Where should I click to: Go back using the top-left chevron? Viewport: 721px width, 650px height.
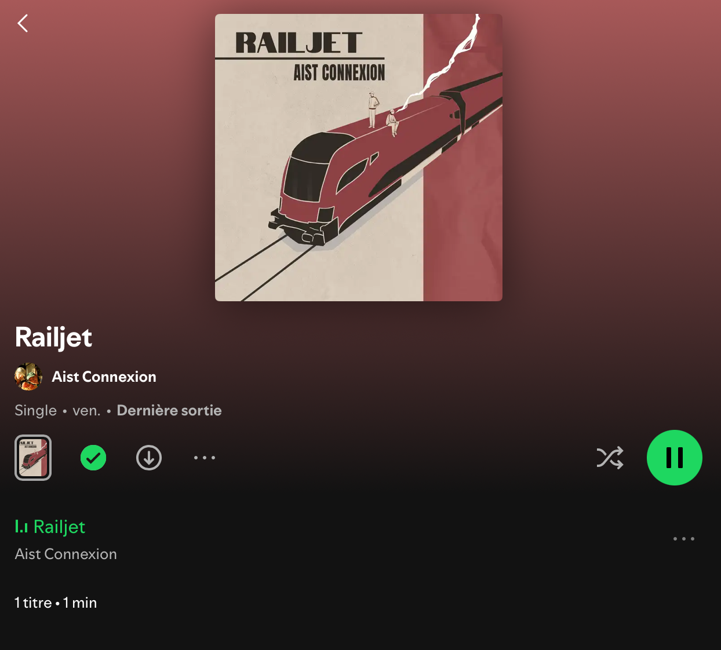pyautogui.click(x=23, y=23)
